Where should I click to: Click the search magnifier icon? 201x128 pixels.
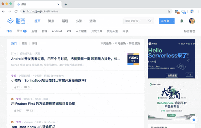tap(150, 21)
